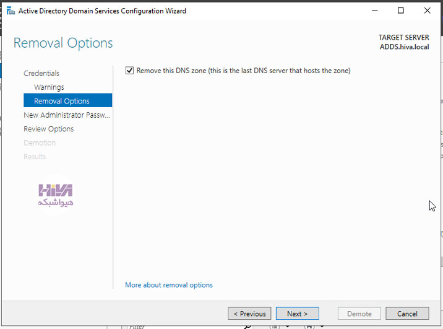Jump to the Review Options step

point(49,129)
